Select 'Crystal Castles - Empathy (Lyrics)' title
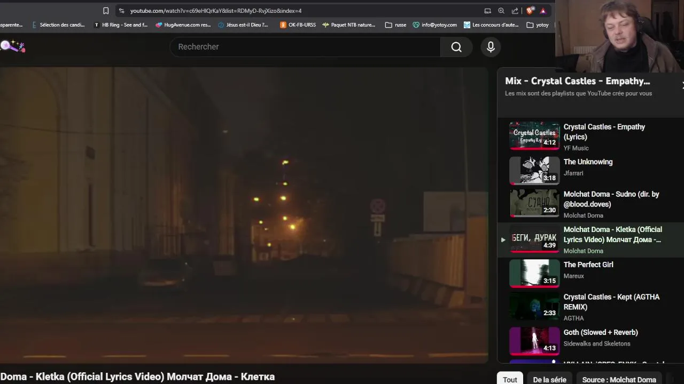 click(604, 132)
